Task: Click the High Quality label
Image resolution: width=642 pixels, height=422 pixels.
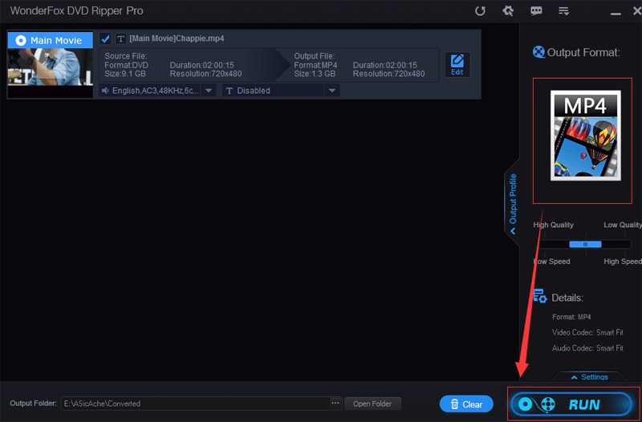Action: click(x=553, y=225)
